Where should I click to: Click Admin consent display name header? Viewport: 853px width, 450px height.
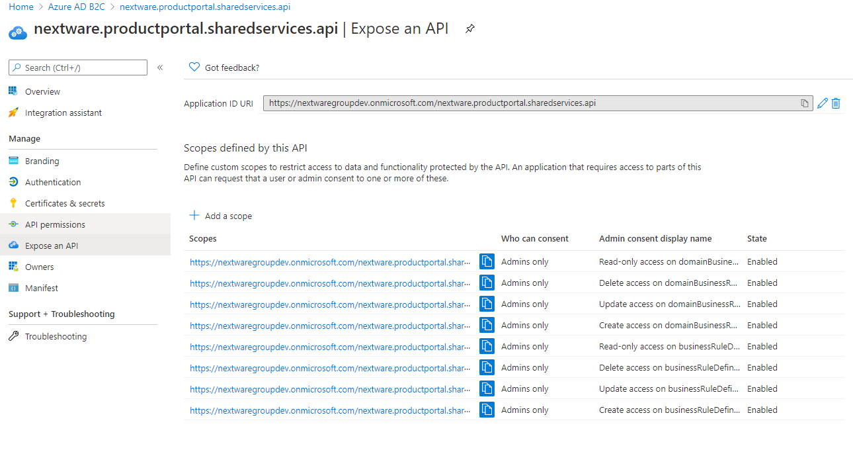(655, 238)
